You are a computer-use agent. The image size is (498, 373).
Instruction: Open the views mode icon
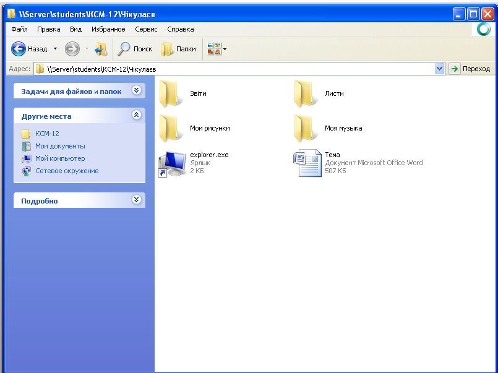pos(214,49)
